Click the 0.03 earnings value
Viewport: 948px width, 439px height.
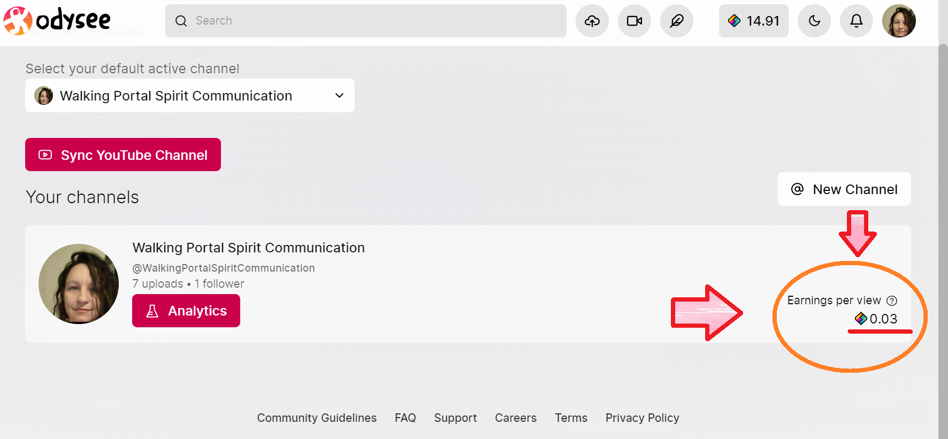coord(883,319)
